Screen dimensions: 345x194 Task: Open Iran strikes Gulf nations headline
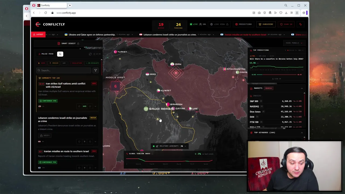[65, 85]
